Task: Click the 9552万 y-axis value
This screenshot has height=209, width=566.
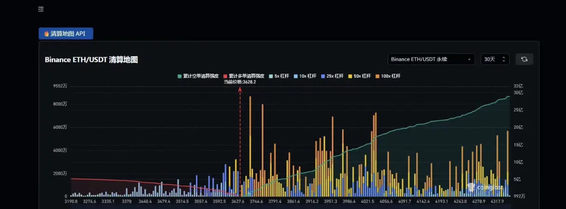Action: click(60, 86)
